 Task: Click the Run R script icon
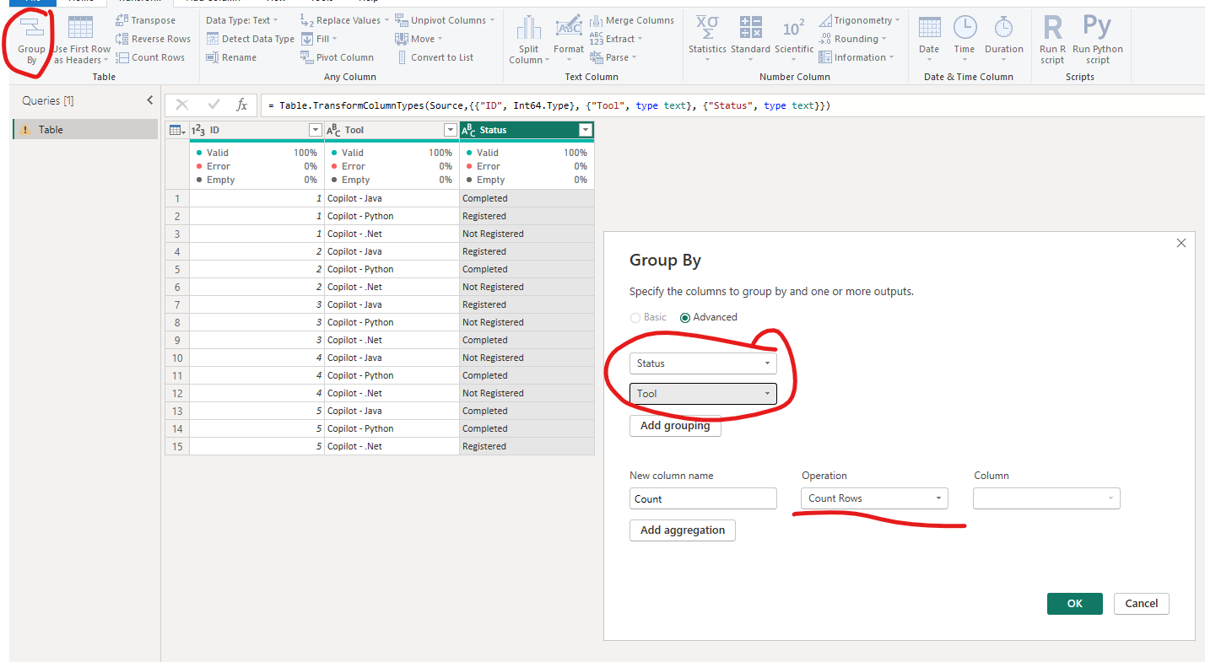[x=1052, y=40]
